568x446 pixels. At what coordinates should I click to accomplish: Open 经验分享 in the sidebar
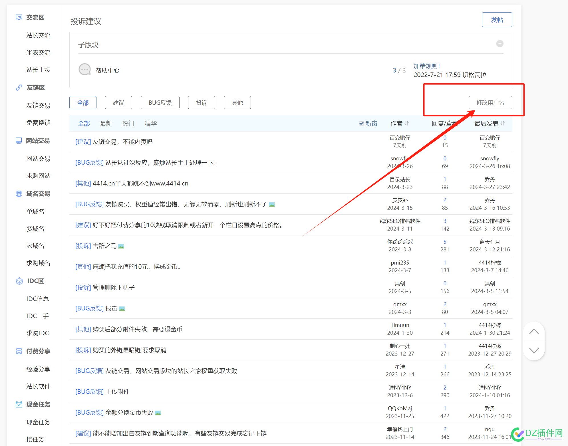pyautogui.click(x=38, y=369)
